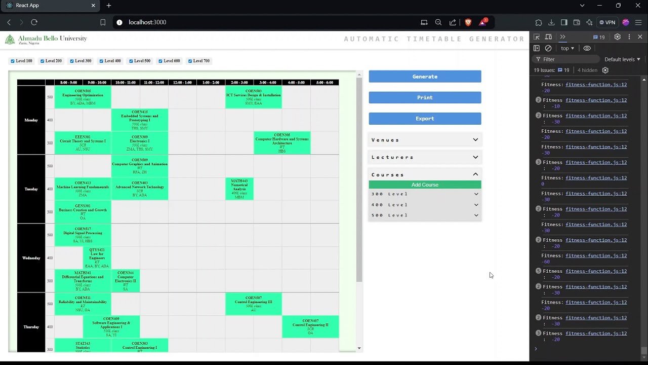
Task: Open the downloads icon in the toolbar
Action: coord(551,22)
